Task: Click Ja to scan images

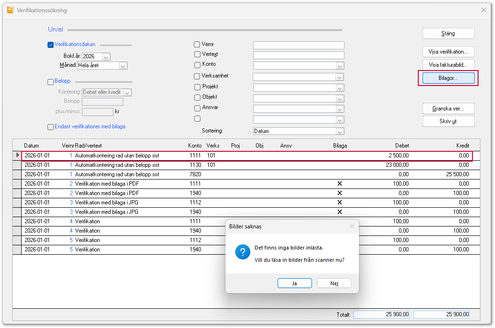Action: tap(295, 283)
